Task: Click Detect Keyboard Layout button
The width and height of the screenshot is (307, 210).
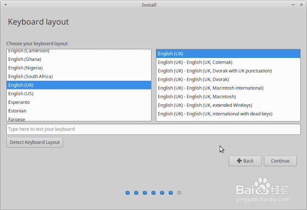Action: tap(35, 142)
